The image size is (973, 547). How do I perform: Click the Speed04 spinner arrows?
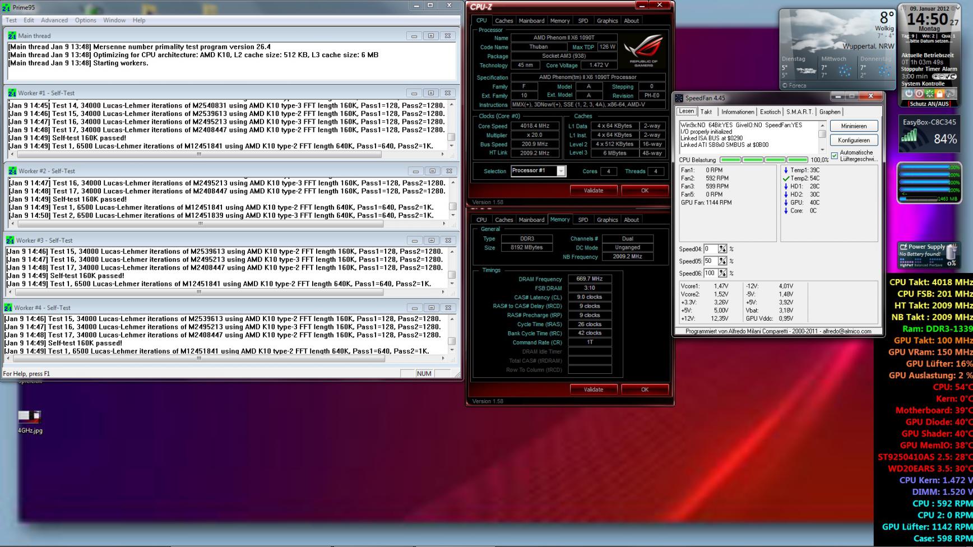[722, 249]
